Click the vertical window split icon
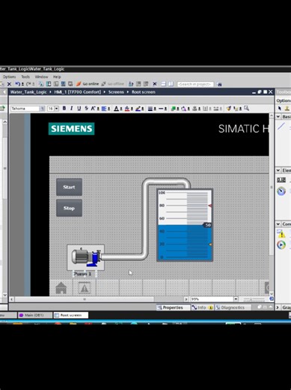The width and height of the screenshot is (291, 390). click(171, 84)
